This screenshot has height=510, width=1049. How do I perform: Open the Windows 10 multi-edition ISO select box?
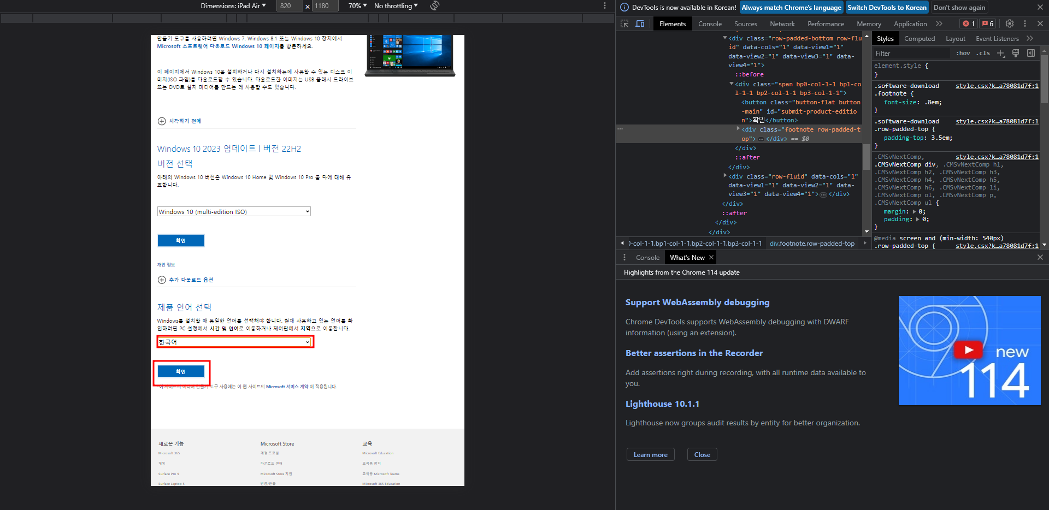click(234, 211)
